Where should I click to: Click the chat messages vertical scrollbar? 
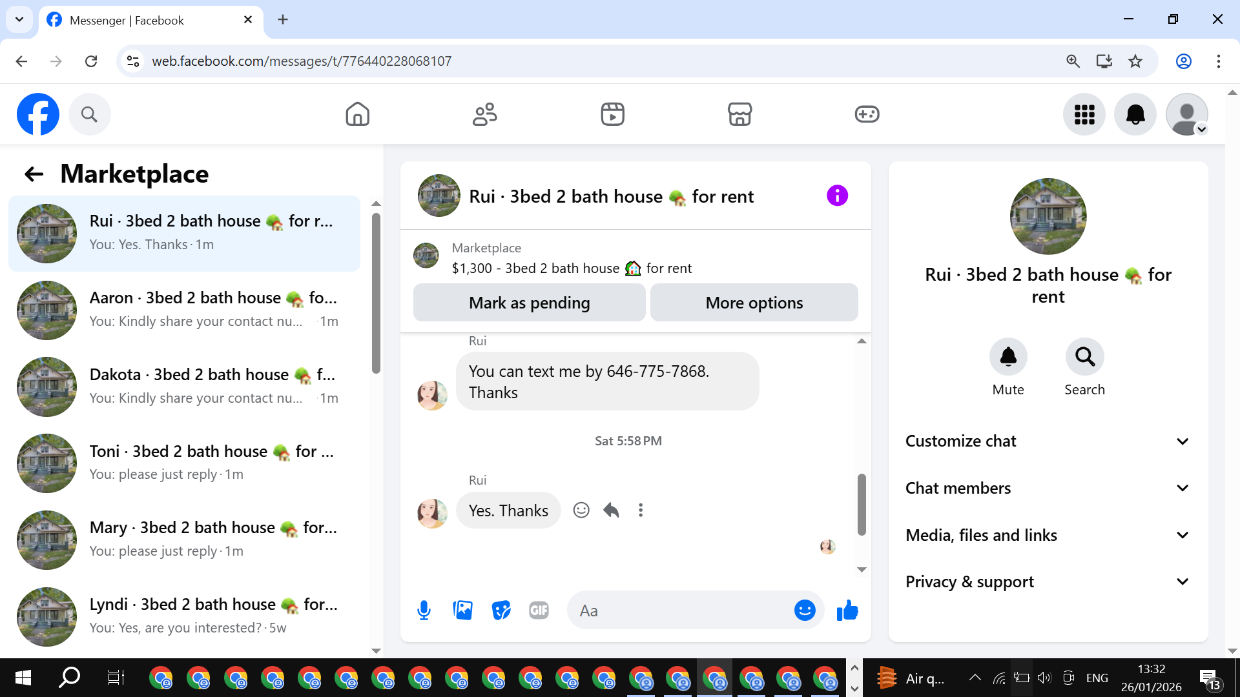tap(862, 503)
